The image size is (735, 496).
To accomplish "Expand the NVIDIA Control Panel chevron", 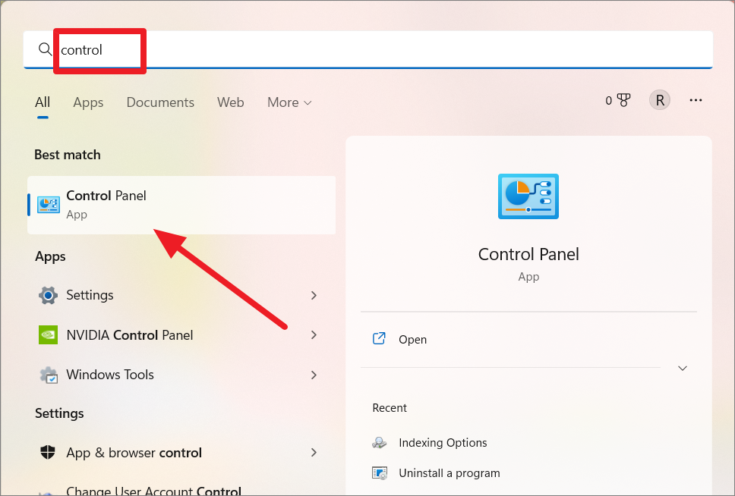I will 314,335.
